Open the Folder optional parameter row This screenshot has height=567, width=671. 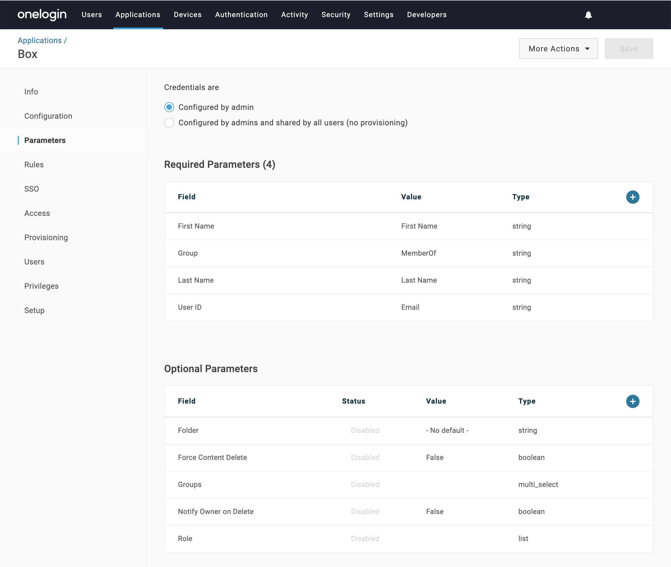(408, 431)
